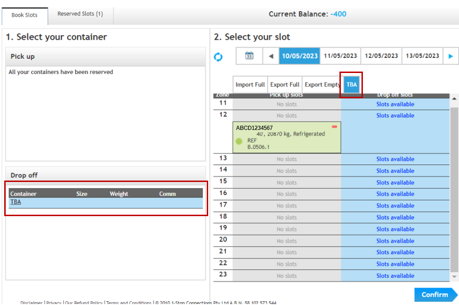Go to previous dates with left arrow
459x305 pixels.
[271, 56]
